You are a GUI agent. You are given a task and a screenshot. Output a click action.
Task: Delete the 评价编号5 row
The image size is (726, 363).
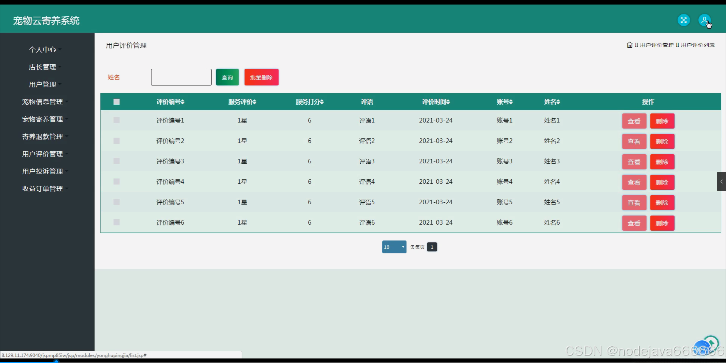coord(662,203)
